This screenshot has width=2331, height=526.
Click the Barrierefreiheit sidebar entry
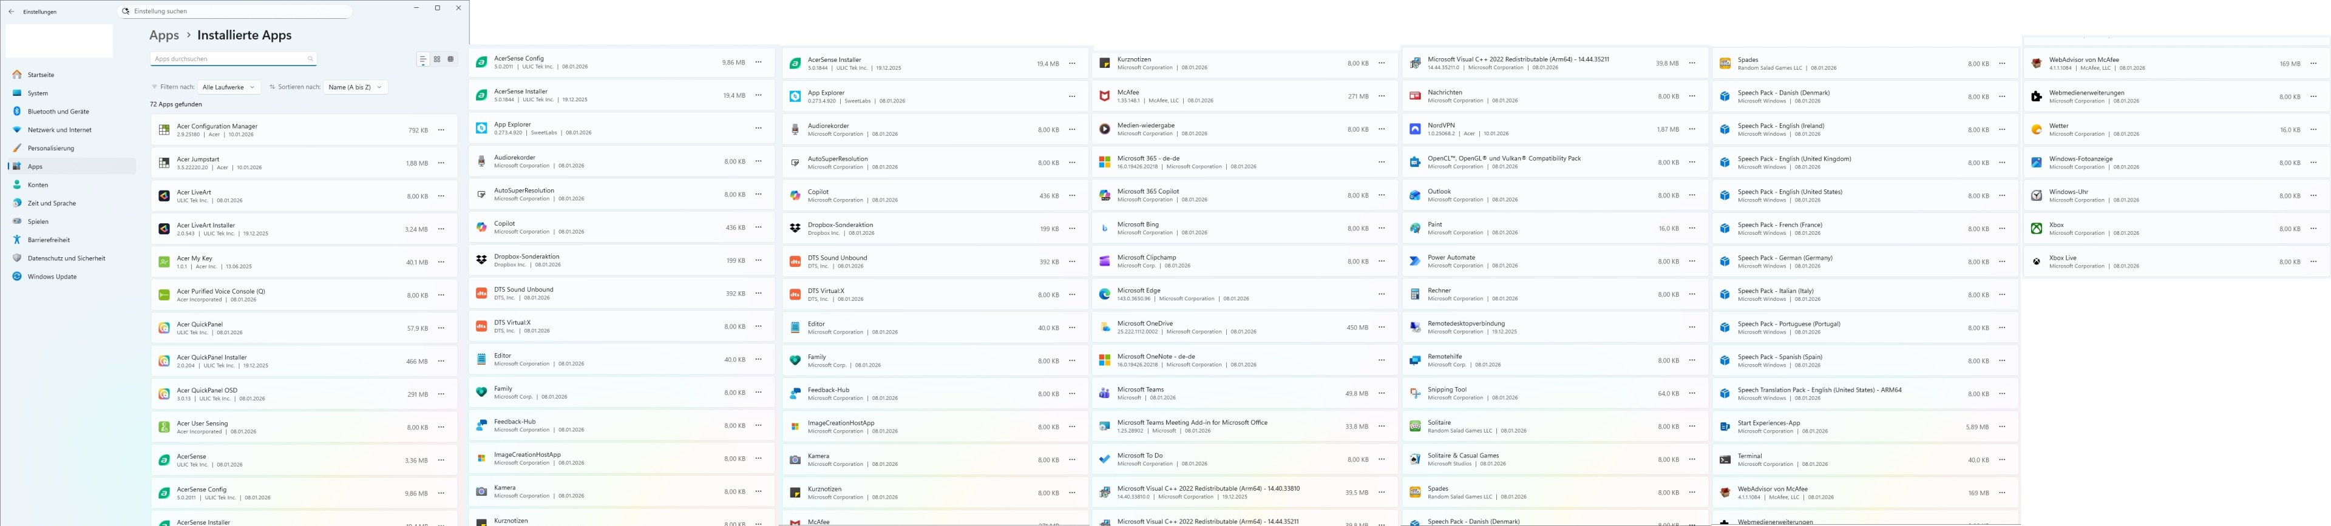point(72,240)
